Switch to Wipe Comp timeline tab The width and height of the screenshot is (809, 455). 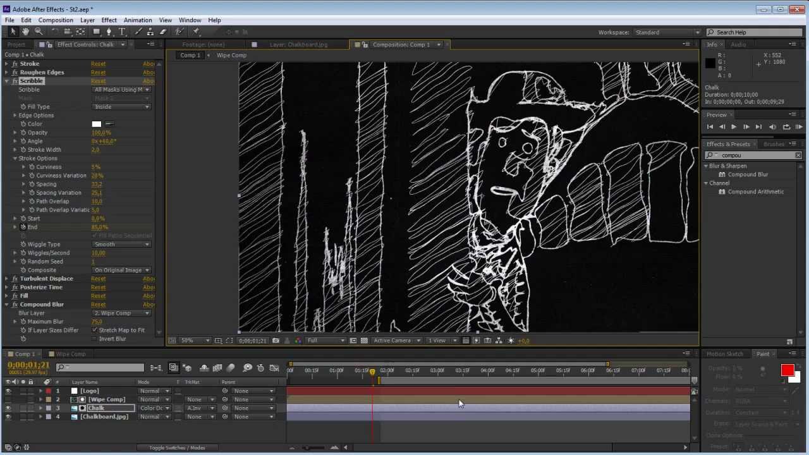click(x=70, y=354)
